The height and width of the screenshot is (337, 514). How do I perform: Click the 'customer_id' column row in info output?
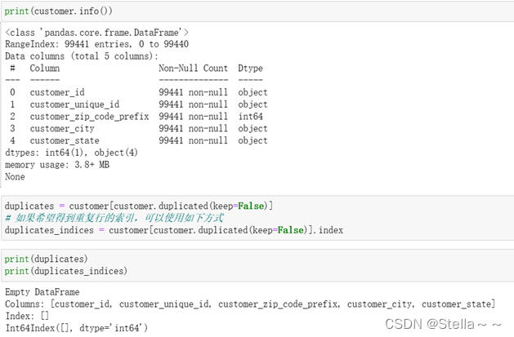pyautogui.click(x=138, y=92)
